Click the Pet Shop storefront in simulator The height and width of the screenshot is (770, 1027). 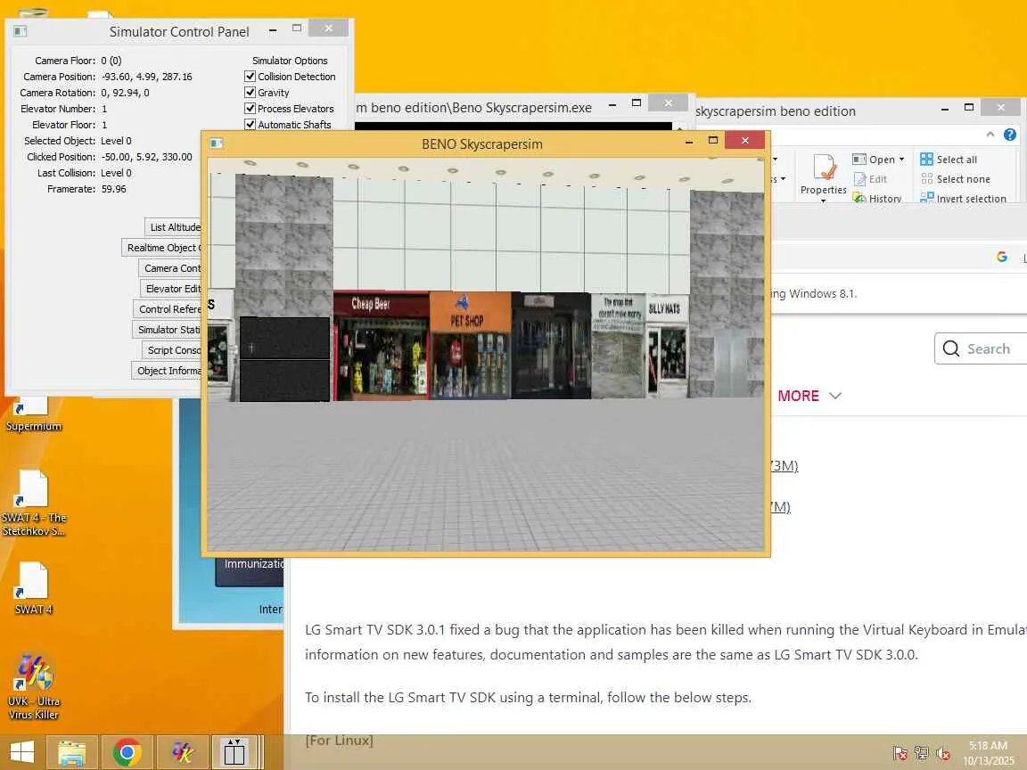point(471,345)
